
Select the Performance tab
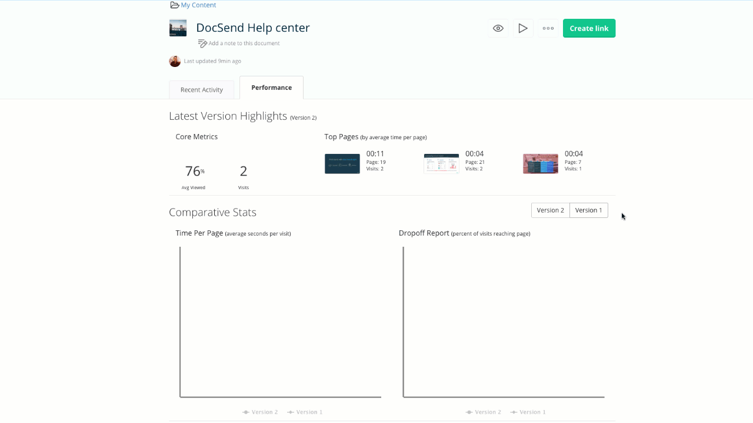[271, 88]
